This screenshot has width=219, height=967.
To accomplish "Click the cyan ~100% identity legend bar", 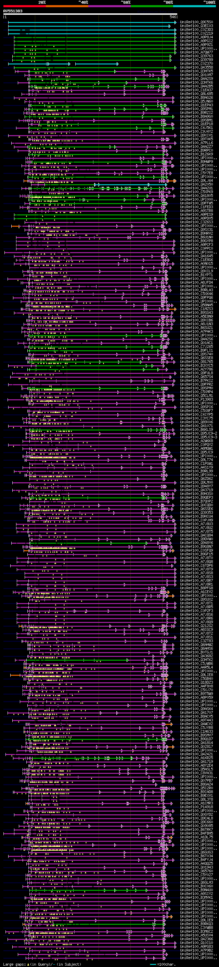I will [194, 6].
